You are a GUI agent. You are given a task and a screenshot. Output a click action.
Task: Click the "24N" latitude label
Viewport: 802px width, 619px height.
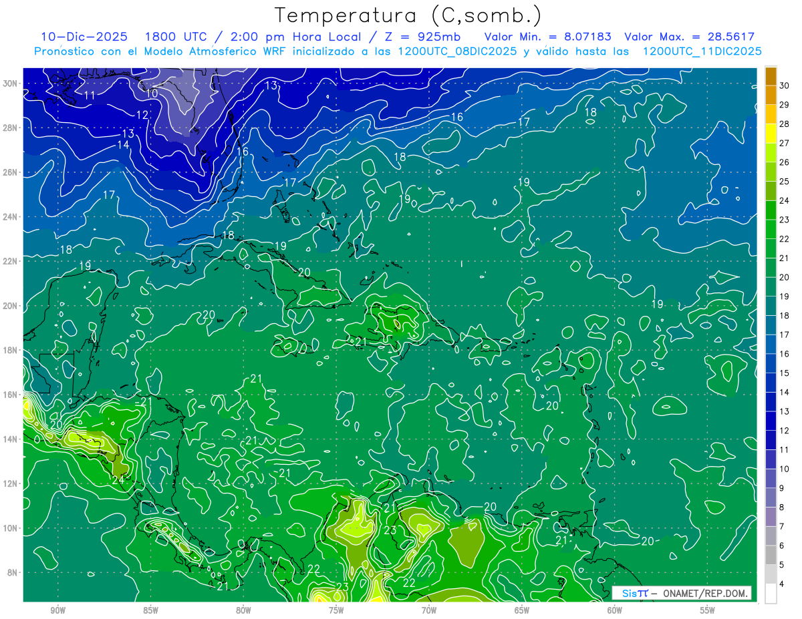11,217
